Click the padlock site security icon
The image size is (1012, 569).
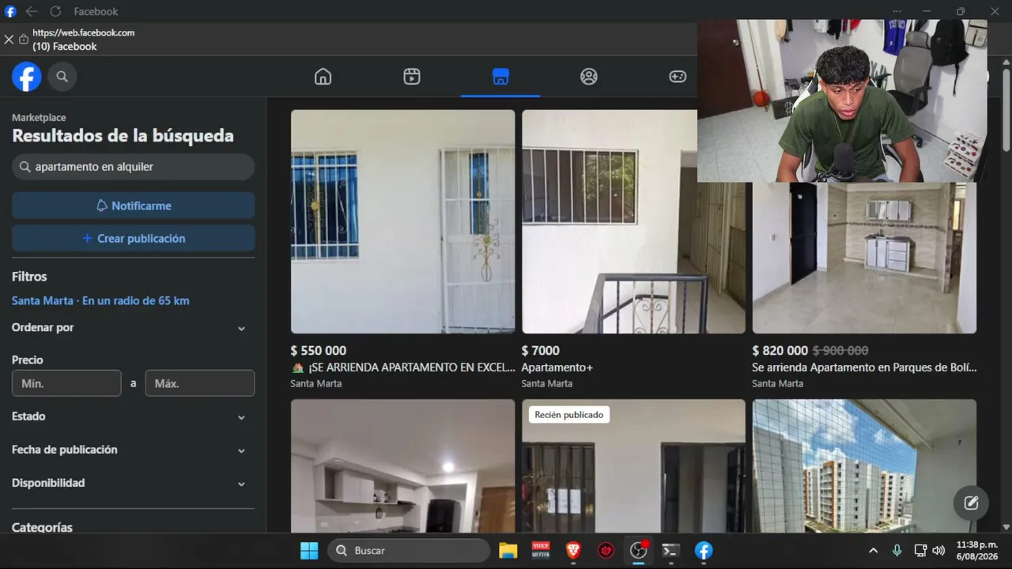pyautogui.click(x=24, y=40)
